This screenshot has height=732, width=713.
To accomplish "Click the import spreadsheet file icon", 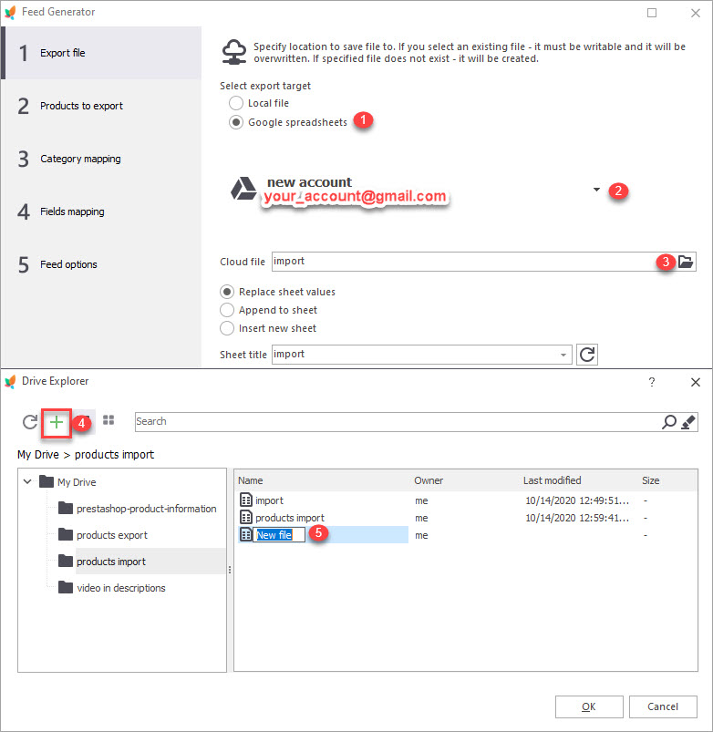I will point(245,500).
